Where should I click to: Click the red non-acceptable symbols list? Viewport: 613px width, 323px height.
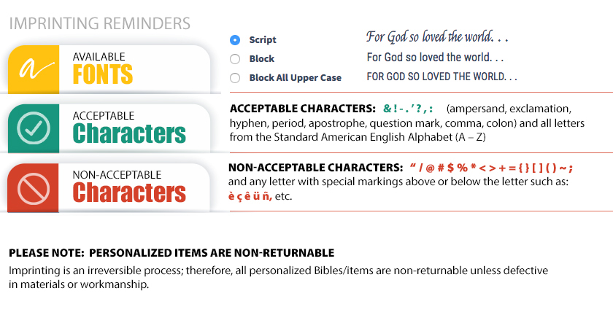[490, 167]
